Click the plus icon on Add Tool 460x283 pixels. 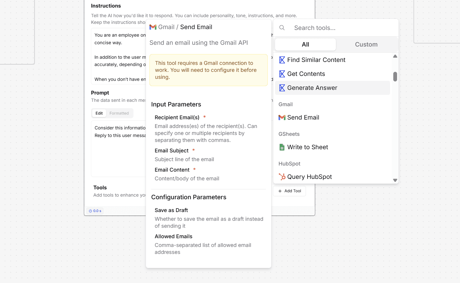click(x=280, y=191)
